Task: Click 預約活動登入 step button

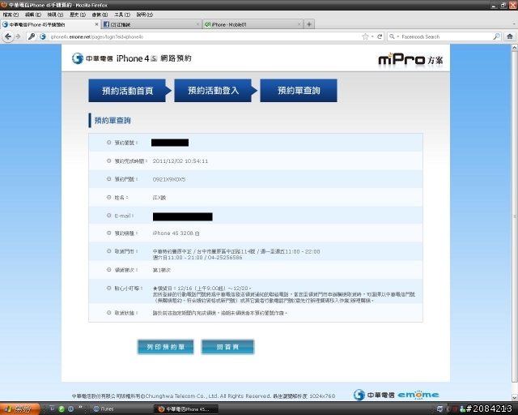Action: tap(213, 90)
